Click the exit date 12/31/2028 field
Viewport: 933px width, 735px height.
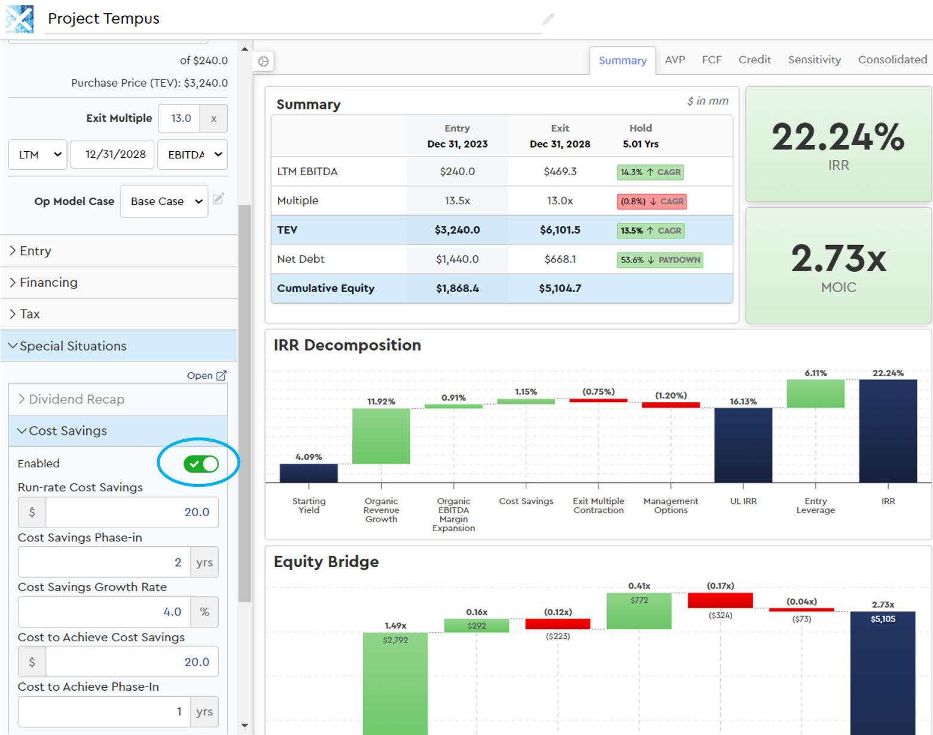point(112,154)
